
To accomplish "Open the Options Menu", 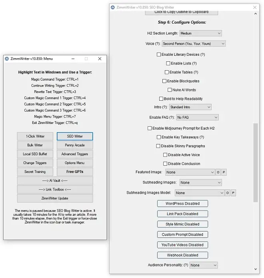I will pos(75,163).
